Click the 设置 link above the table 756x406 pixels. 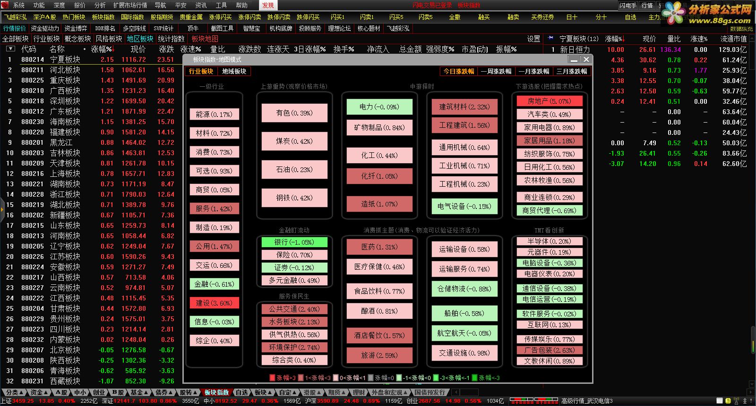coord(533,39)
